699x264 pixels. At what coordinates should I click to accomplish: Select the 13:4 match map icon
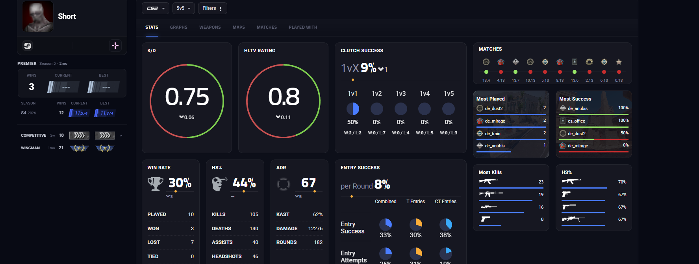486,62
